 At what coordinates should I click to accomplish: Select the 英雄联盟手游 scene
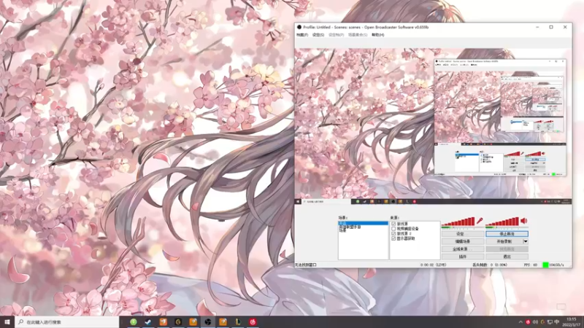point(350,227)
